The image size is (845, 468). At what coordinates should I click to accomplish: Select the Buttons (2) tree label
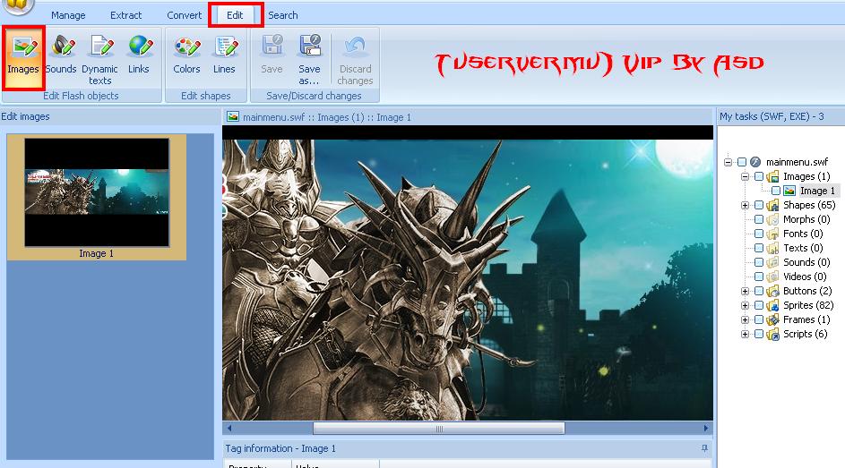coord(807,291)
